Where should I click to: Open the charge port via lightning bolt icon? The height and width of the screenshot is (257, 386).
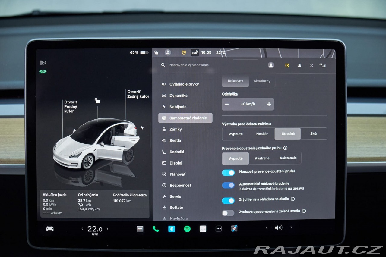[x=142, y=128]
